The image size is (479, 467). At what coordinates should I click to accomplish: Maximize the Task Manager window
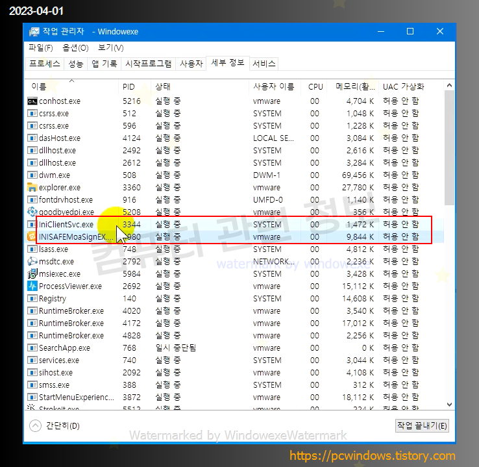410,31
